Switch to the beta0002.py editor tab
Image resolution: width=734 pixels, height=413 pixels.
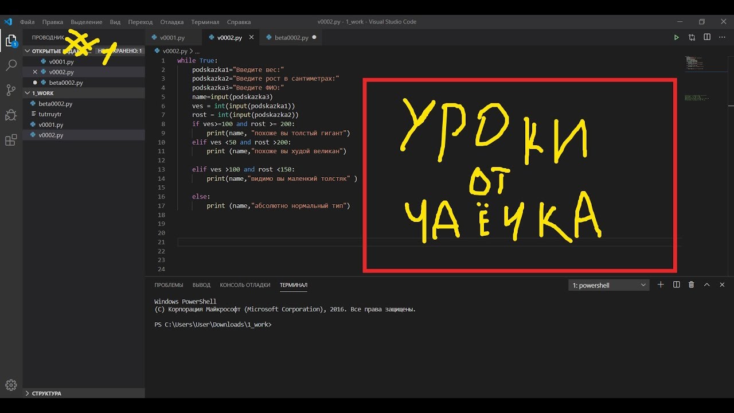point(291,38)
